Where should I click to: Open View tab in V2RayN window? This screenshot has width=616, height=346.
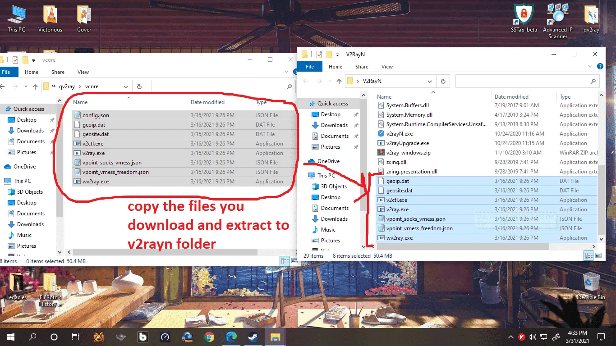(387, 67)
